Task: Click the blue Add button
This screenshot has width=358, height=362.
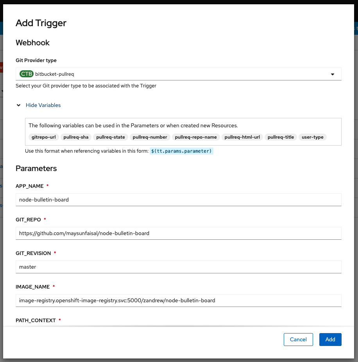Action: tap(330, 339)
